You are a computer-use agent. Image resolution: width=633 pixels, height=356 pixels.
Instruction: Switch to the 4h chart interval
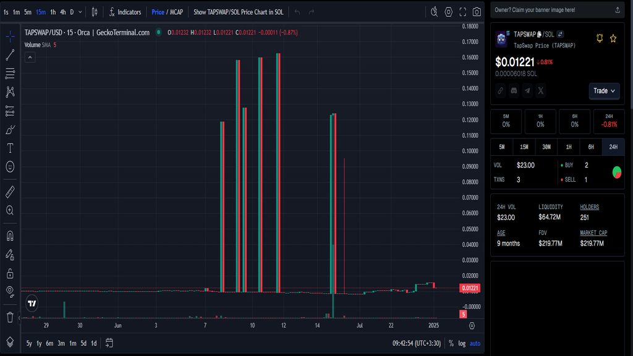pos(62,12)
